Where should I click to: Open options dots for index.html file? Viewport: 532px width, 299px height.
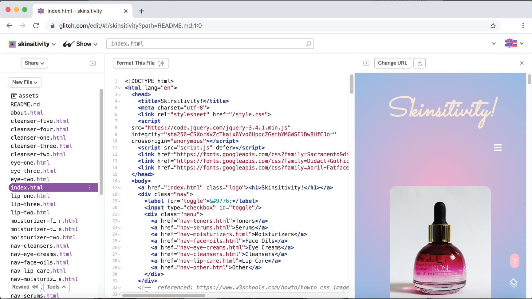click(89, 188)
